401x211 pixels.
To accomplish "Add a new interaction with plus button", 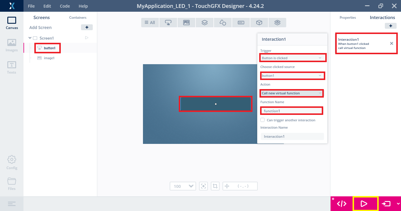I will [x=391, y=26].
